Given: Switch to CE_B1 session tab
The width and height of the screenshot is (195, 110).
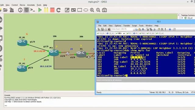Looking at the screenshot, I should coord(101,33).
